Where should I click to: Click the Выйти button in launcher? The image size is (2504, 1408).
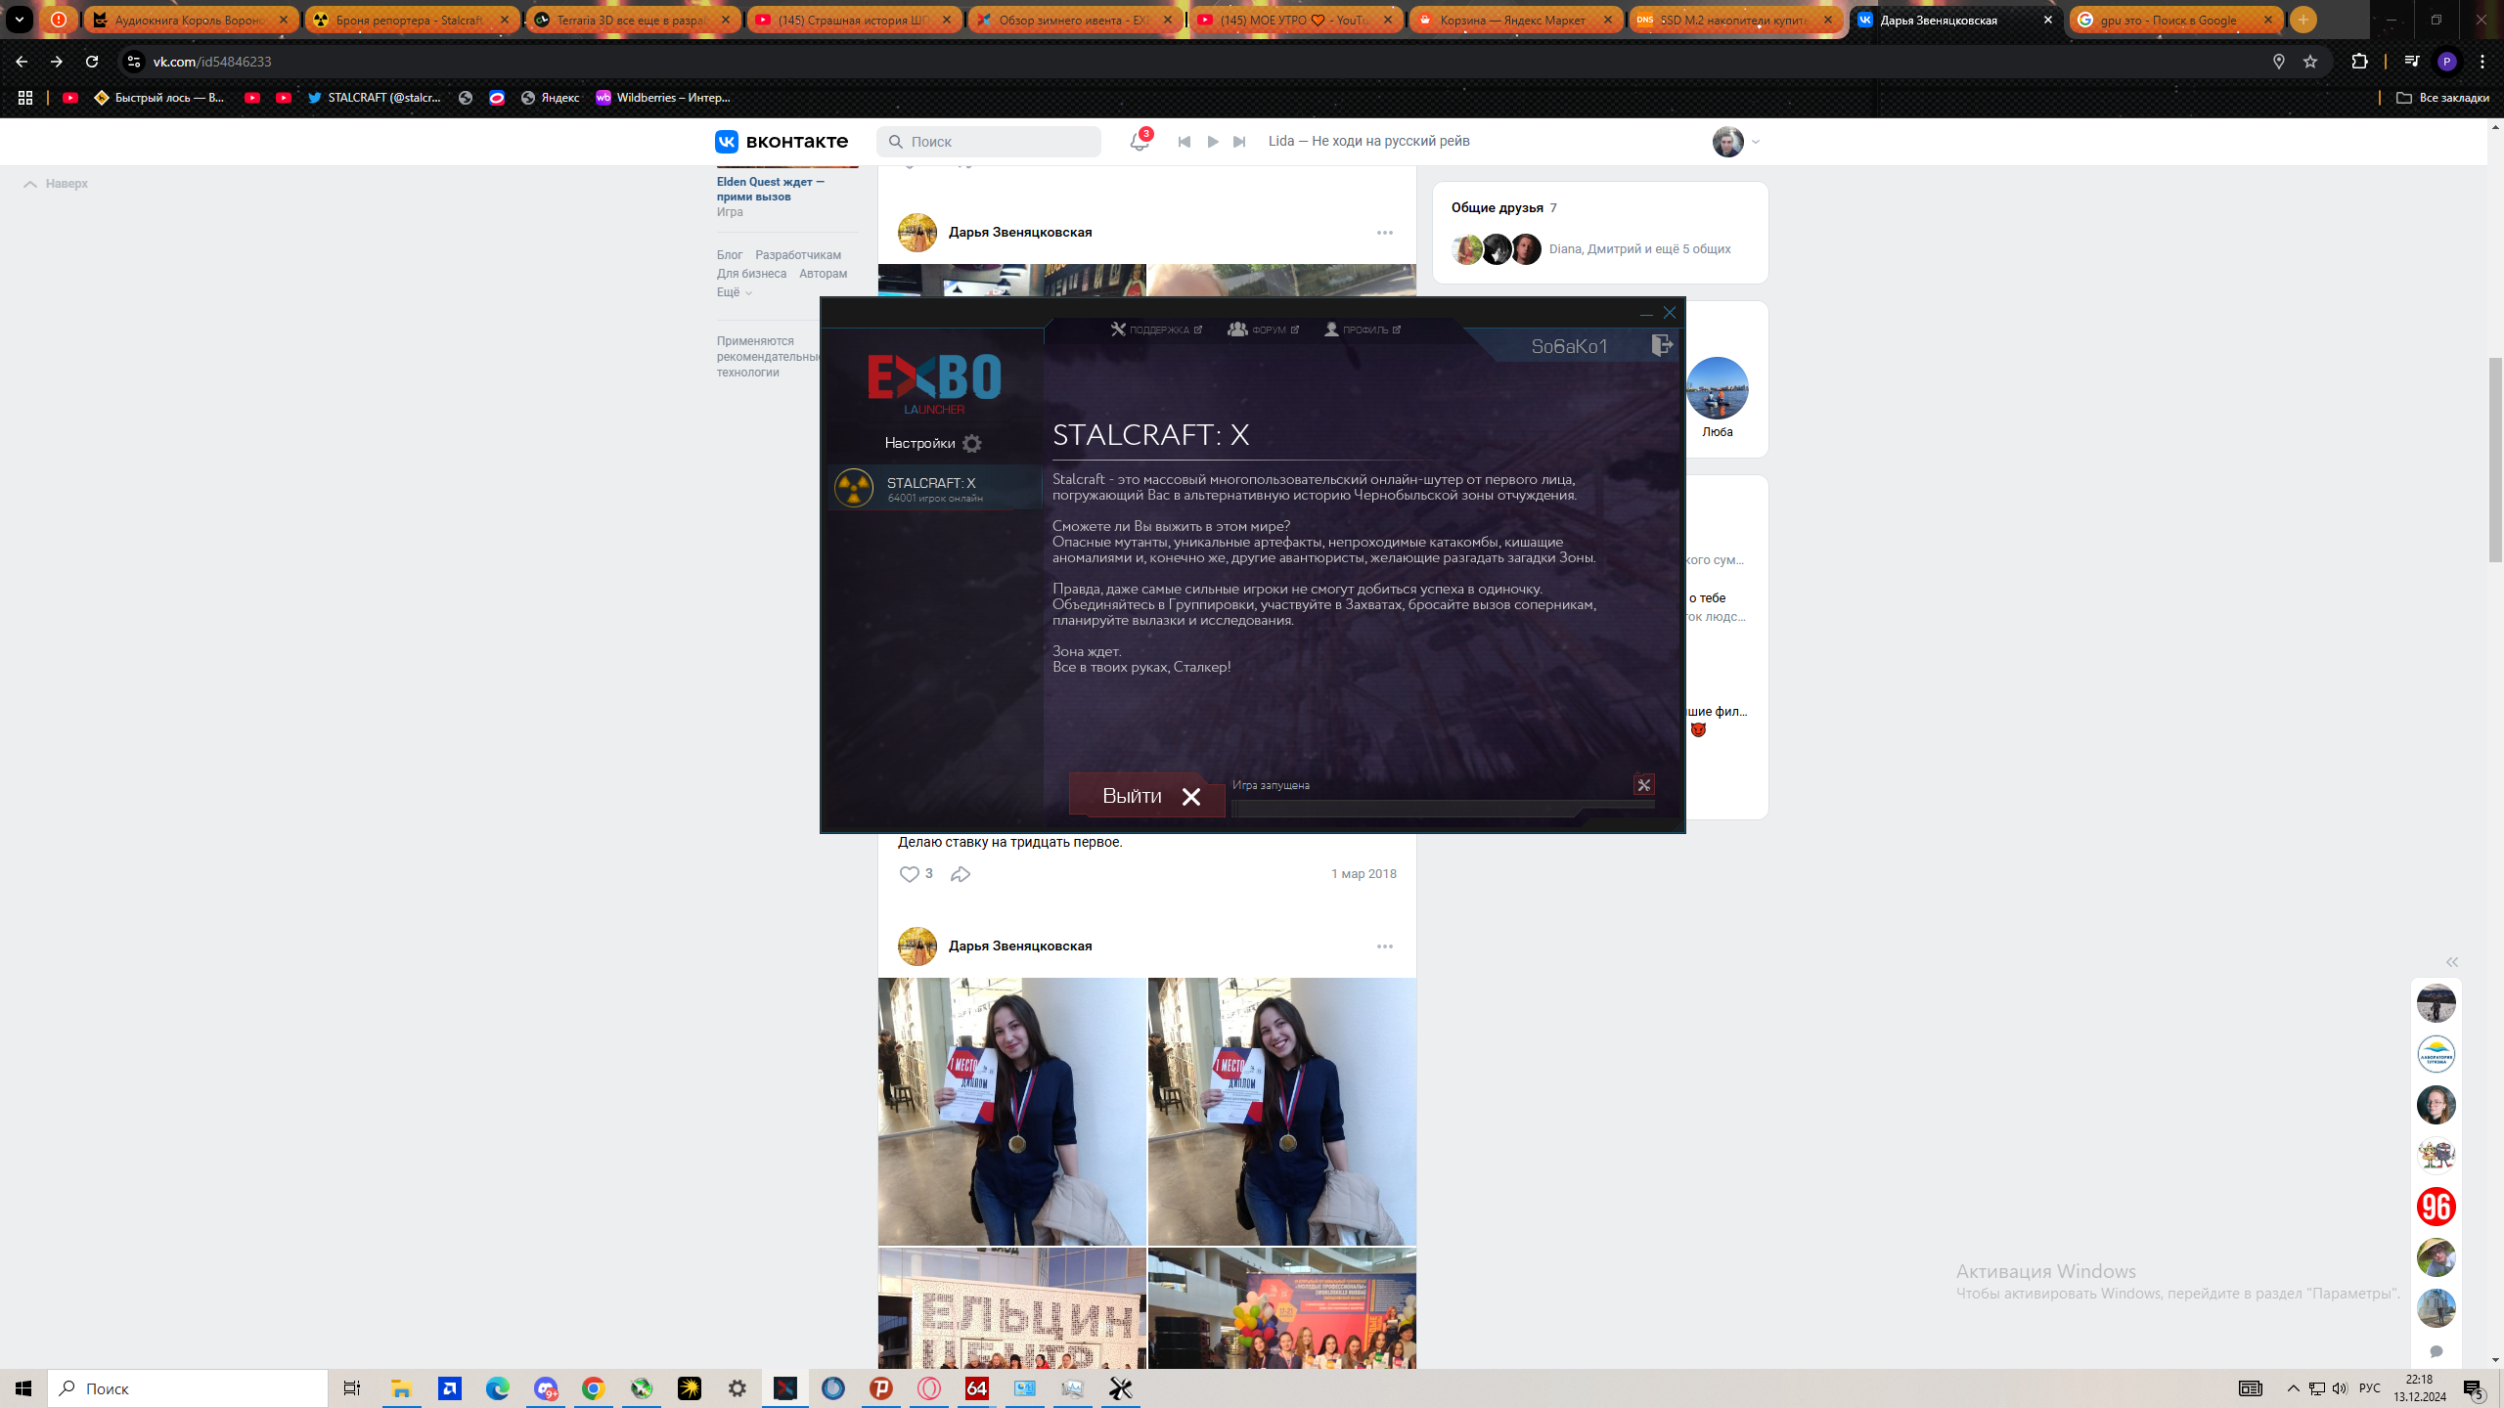[x=1147, y=796]
